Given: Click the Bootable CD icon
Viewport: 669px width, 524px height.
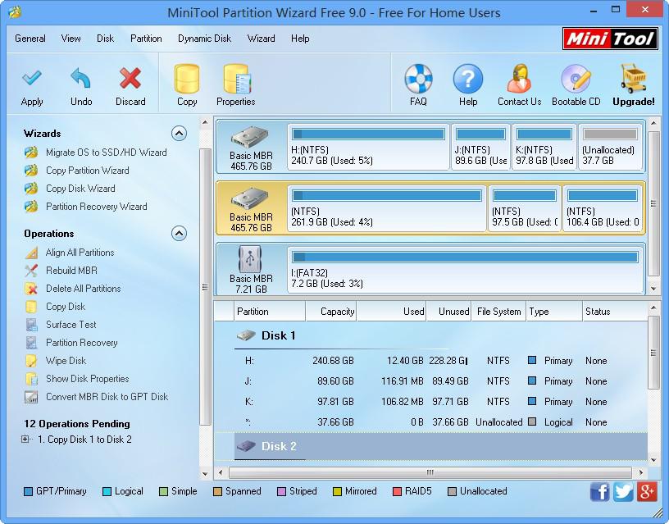Looking at the screenshot, I should tap(576, 79).
